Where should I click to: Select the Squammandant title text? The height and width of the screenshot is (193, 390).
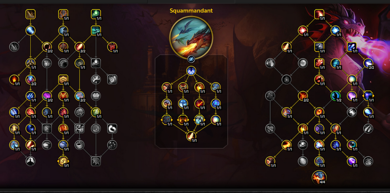click(x=191, y=11)
